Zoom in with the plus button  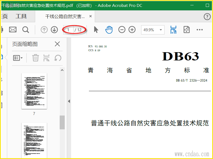[x=132, y=30]
